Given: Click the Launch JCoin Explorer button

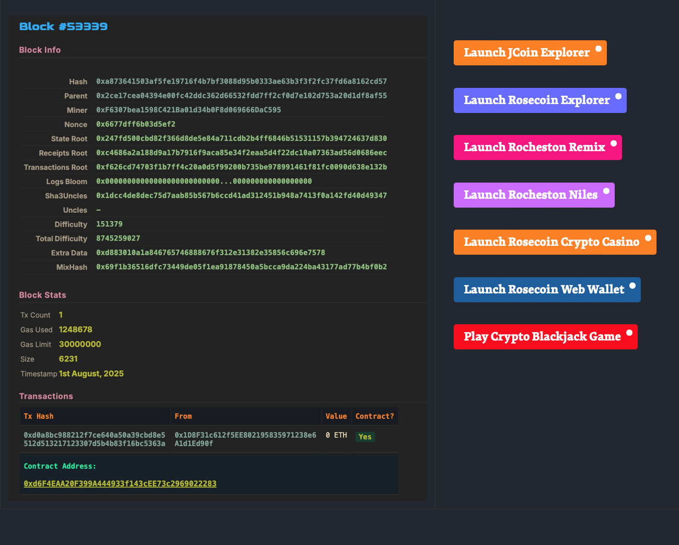Looking at the screenshot, I should [x=526, y=53].
